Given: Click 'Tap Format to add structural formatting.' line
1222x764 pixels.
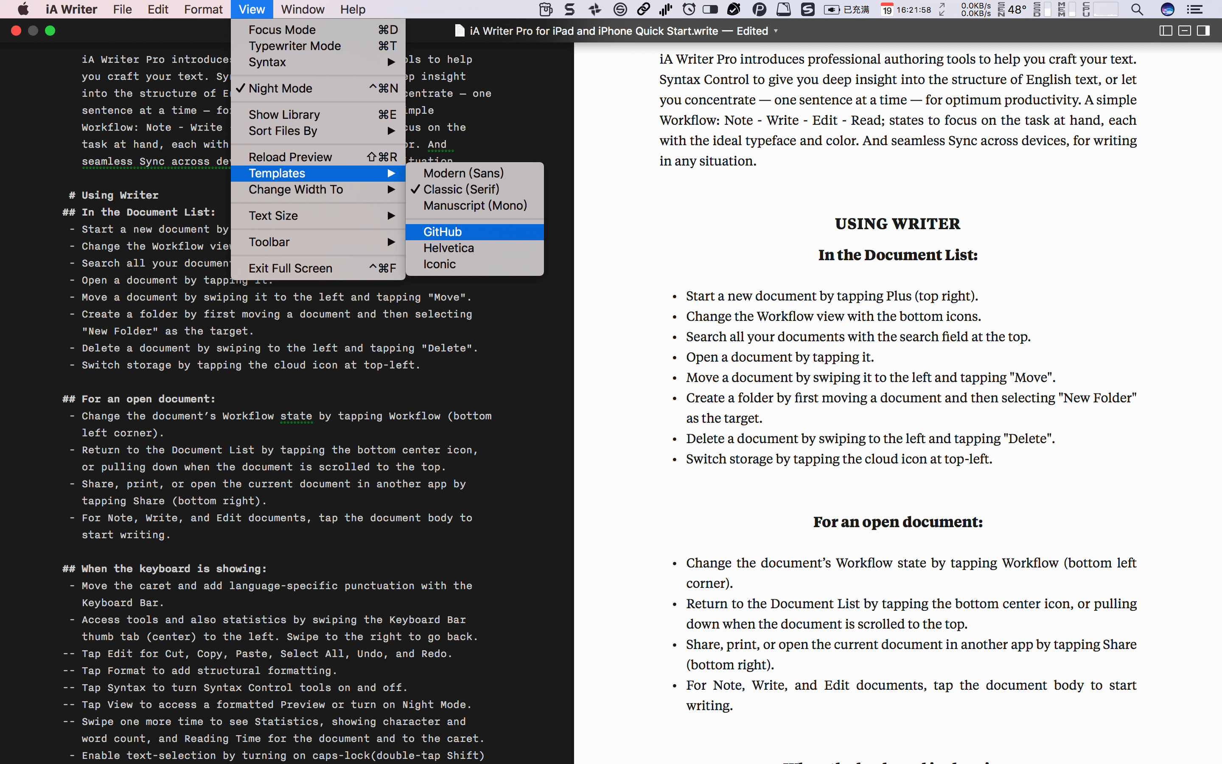Looking at the screenshot, I should pyautogui.click(x=209, y=671).
